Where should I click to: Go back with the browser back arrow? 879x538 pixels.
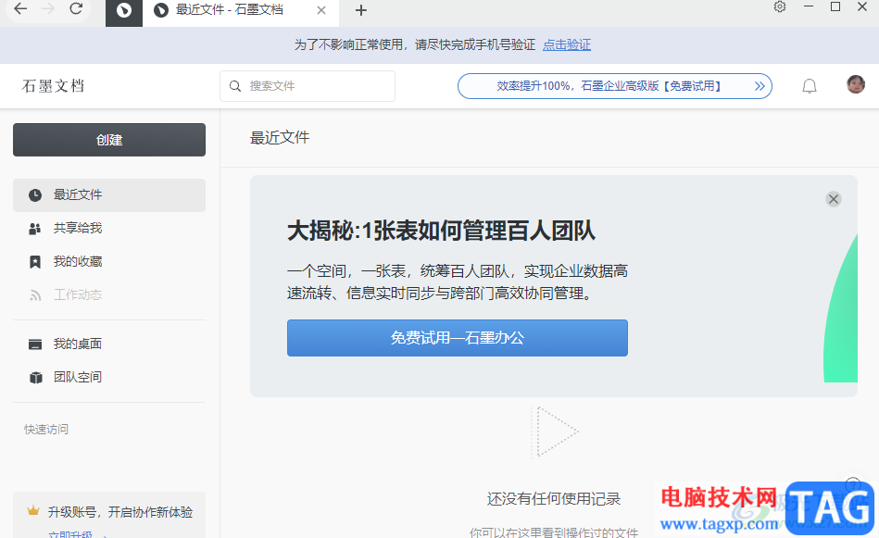20,9
